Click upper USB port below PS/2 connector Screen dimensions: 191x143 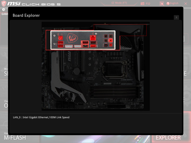(60, 42)
